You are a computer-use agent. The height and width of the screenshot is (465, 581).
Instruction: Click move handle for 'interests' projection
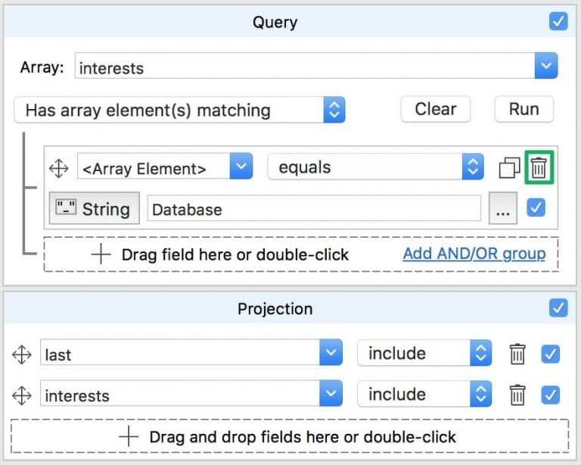(22, 395)
